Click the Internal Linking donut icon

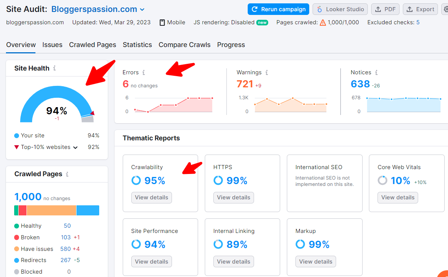tap(218, 245)
